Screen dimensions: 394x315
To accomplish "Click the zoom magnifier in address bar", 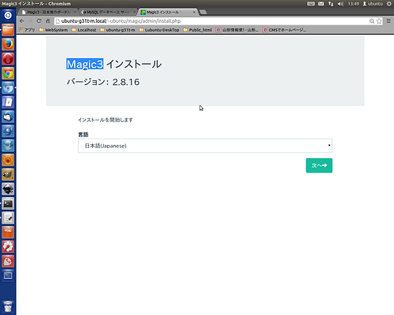I will click(372, 21).
